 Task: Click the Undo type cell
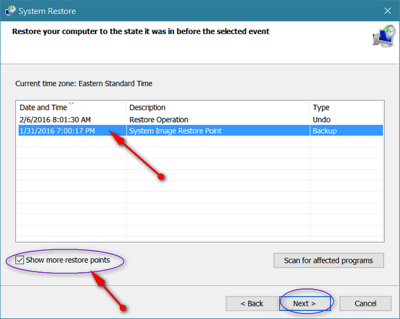(x=321, y=120)
